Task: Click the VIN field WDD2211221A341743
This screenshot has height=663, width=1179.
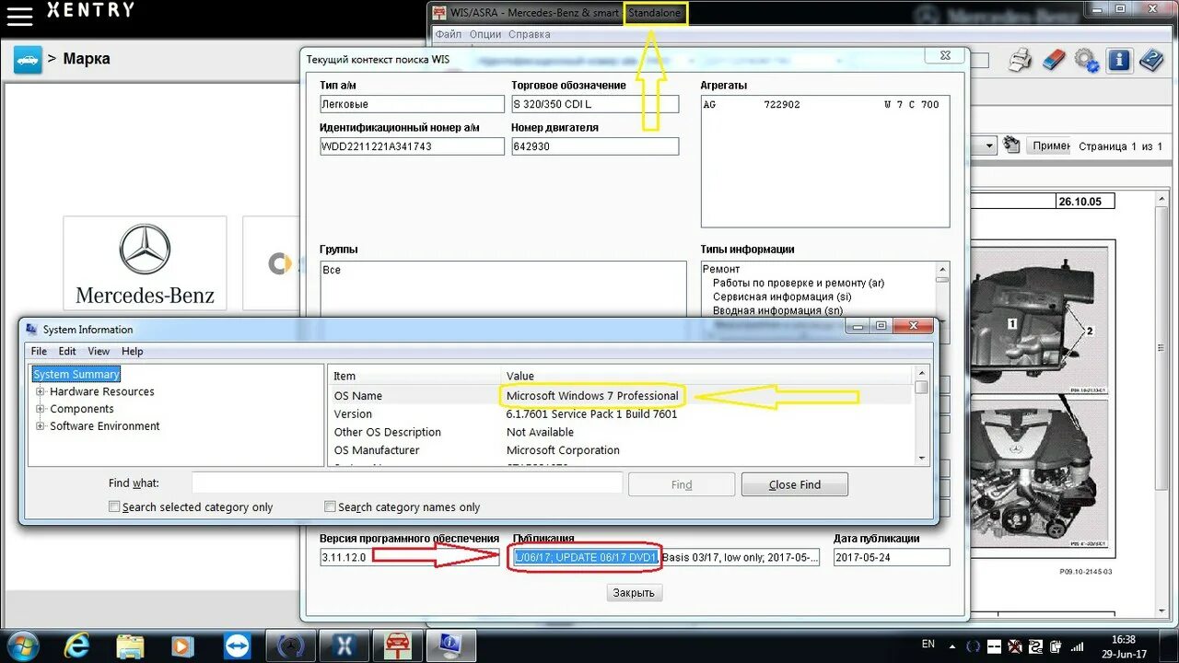Action: (x=412, y=146)
